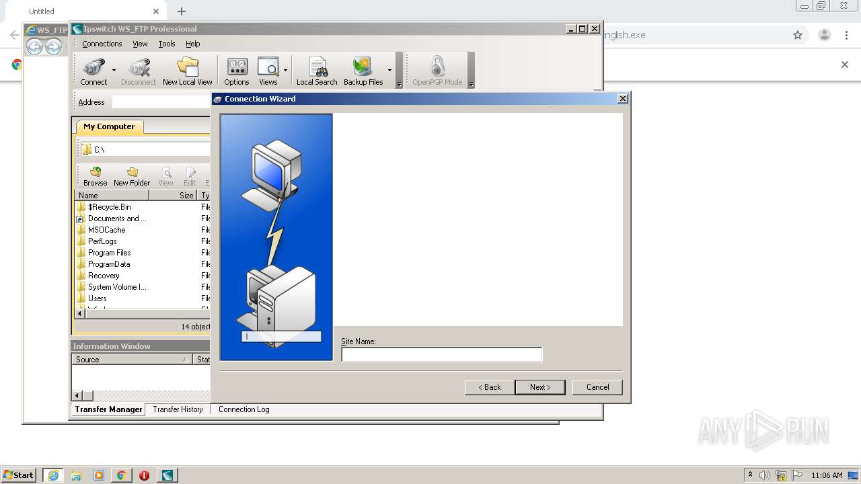Screen dimensions: 861x484
Task: Bookmark page with Chrome star icon
Action: click(798, 35)
